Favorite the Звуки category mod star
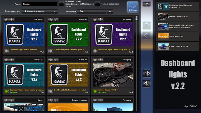The image size is (201, 113). (6, 100)
